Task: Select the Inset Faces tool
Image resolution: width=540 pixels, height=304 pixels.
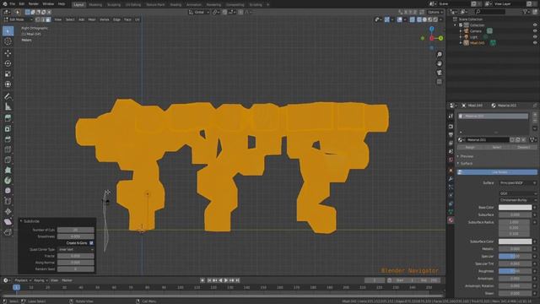Action: point(8,129)
